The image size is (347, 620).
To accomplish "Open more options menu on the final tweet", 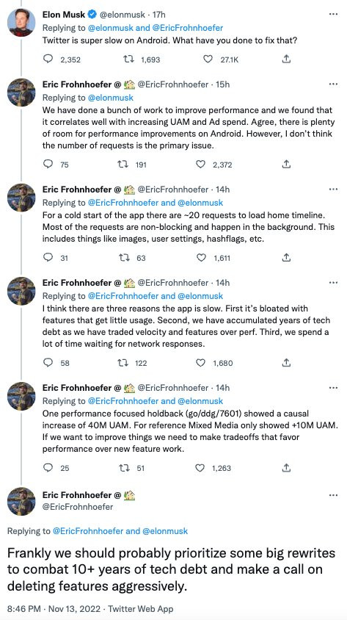I will pos(333,495).
